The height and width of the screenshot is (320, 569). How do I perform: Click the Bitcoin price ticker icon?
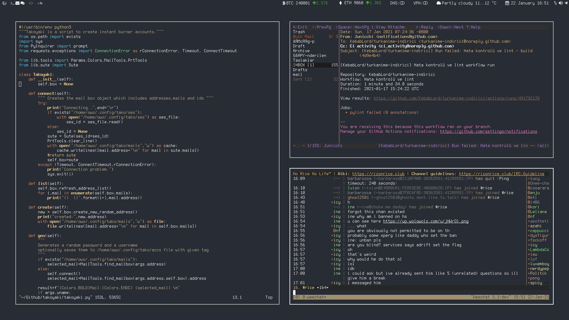[x=284, y=3]
